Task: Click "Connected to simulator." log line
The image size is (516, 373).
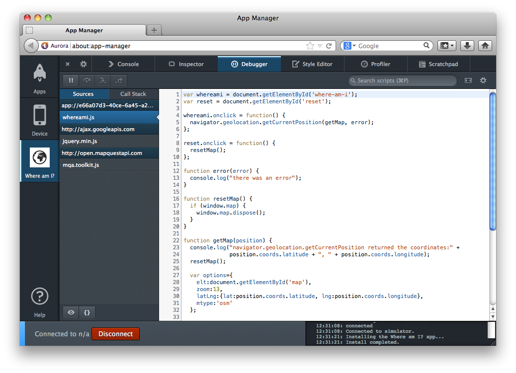Action: click(380, 331)
